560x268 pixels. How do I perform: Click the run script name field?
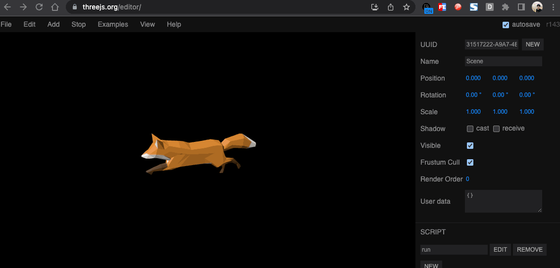tap(454, 250)
